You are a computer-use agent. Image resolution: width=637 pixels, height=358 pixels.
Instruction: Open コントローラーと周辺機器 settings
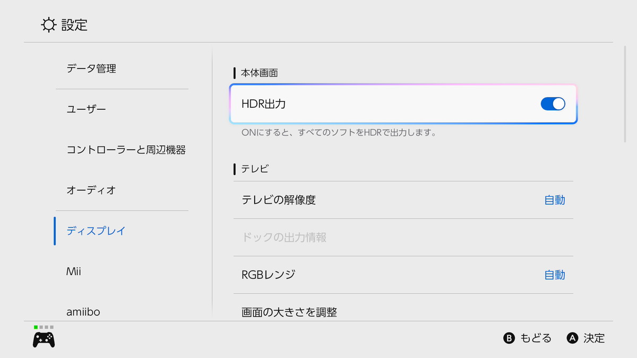pos(126,150)
